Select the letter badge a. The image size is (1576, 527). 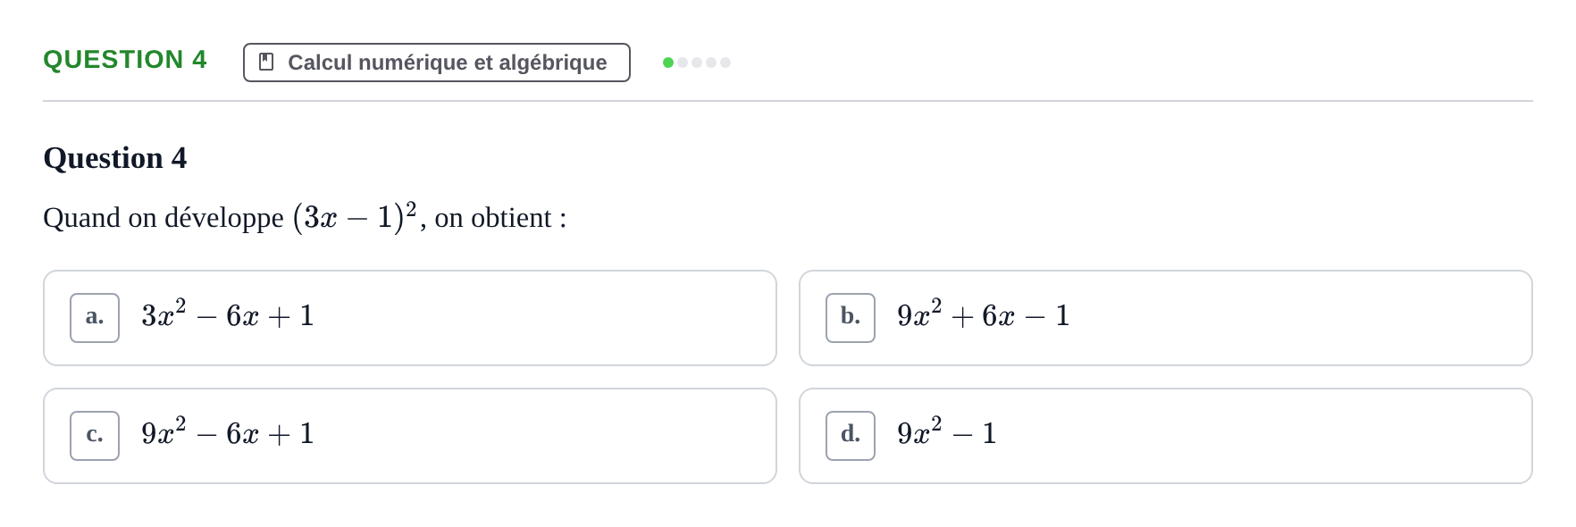click(95, 318)
